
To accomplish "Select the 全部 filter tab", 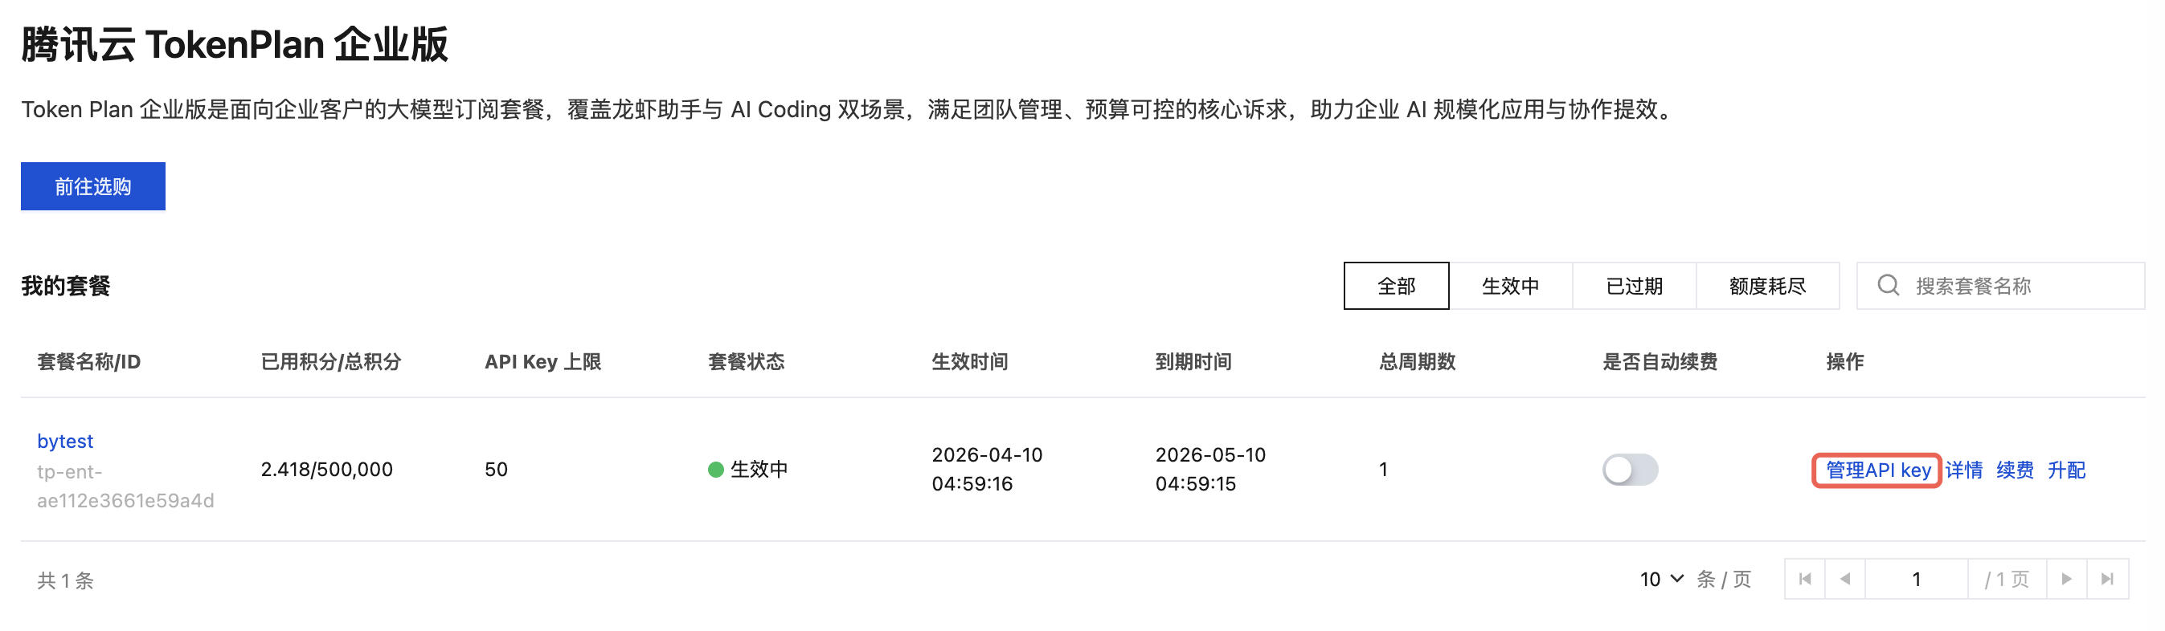I will pyautogui.click(x=1396, y=286).
